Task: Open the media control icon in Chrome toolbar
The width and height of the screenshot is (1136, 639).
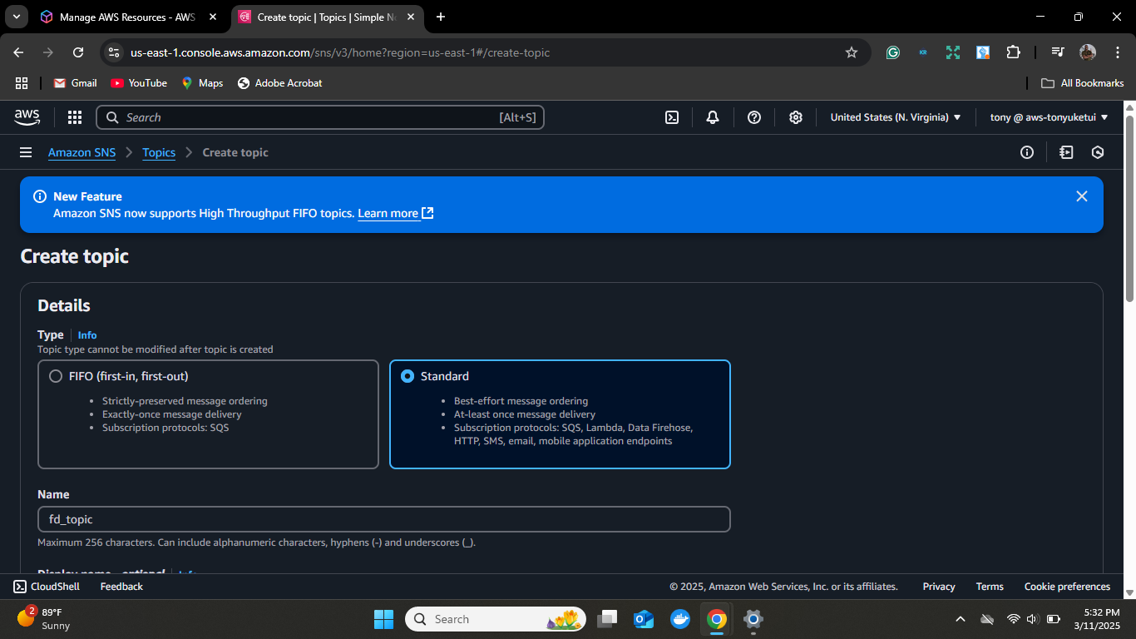Action: point(1057,52)
